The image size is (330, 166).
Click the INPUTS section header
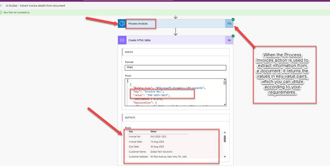(x=176, y=52)
